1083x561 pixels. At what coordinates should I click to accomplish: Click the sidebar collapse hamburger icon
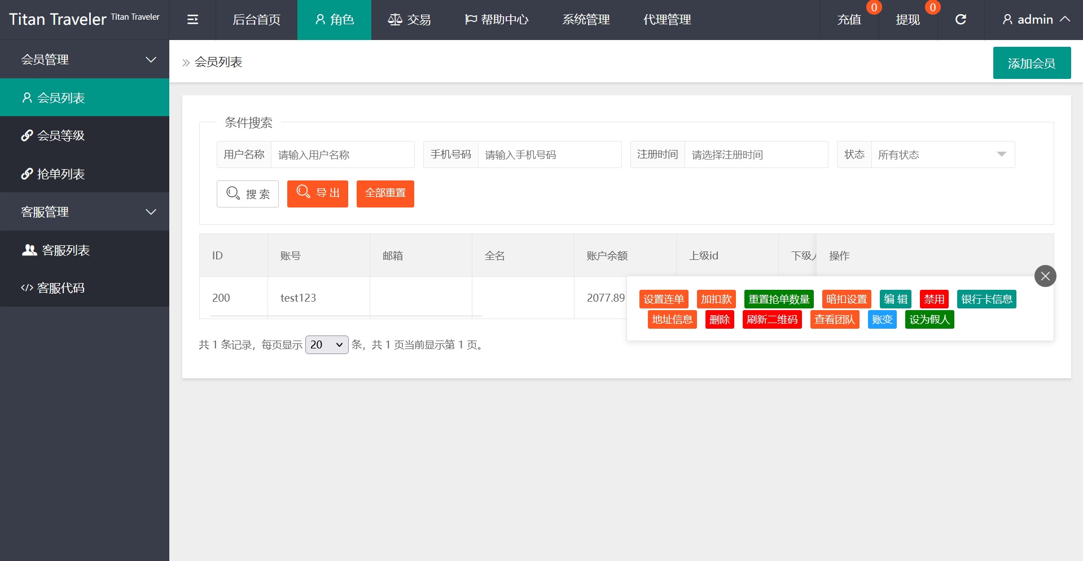click(x=192, y=20)
